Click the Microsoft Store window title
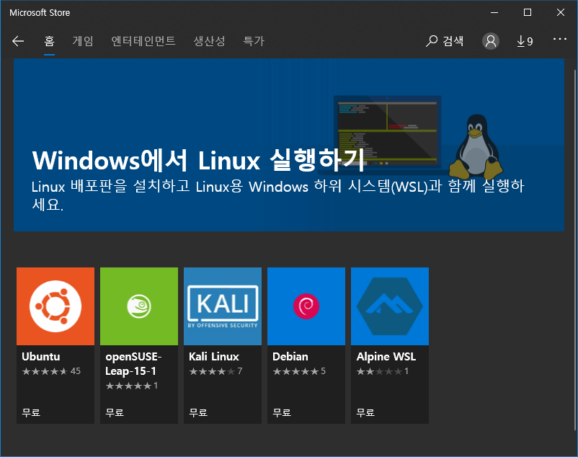578x457 pixels. [x=40, y=12]
